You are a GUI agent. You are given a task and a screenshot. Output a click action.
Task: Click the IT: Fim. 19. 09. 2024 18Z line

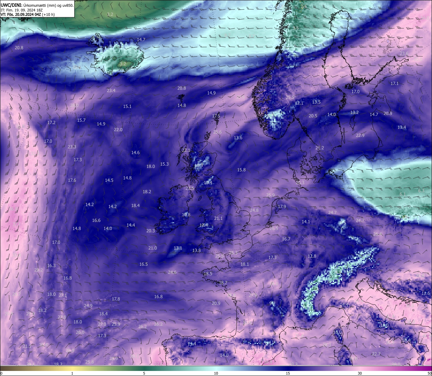[22, 10]
